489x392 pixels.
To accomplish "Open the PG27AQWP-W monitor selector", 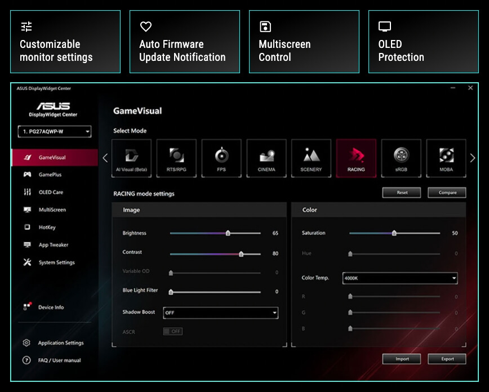I will (x=54, y=132).
